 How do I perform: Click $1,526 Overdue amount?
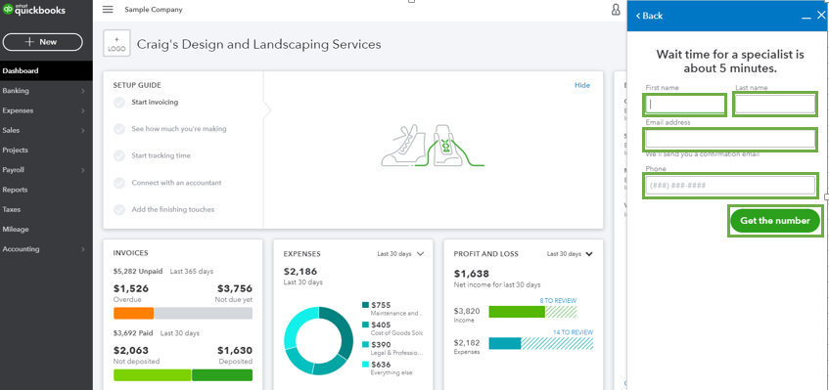coord(131,288)
